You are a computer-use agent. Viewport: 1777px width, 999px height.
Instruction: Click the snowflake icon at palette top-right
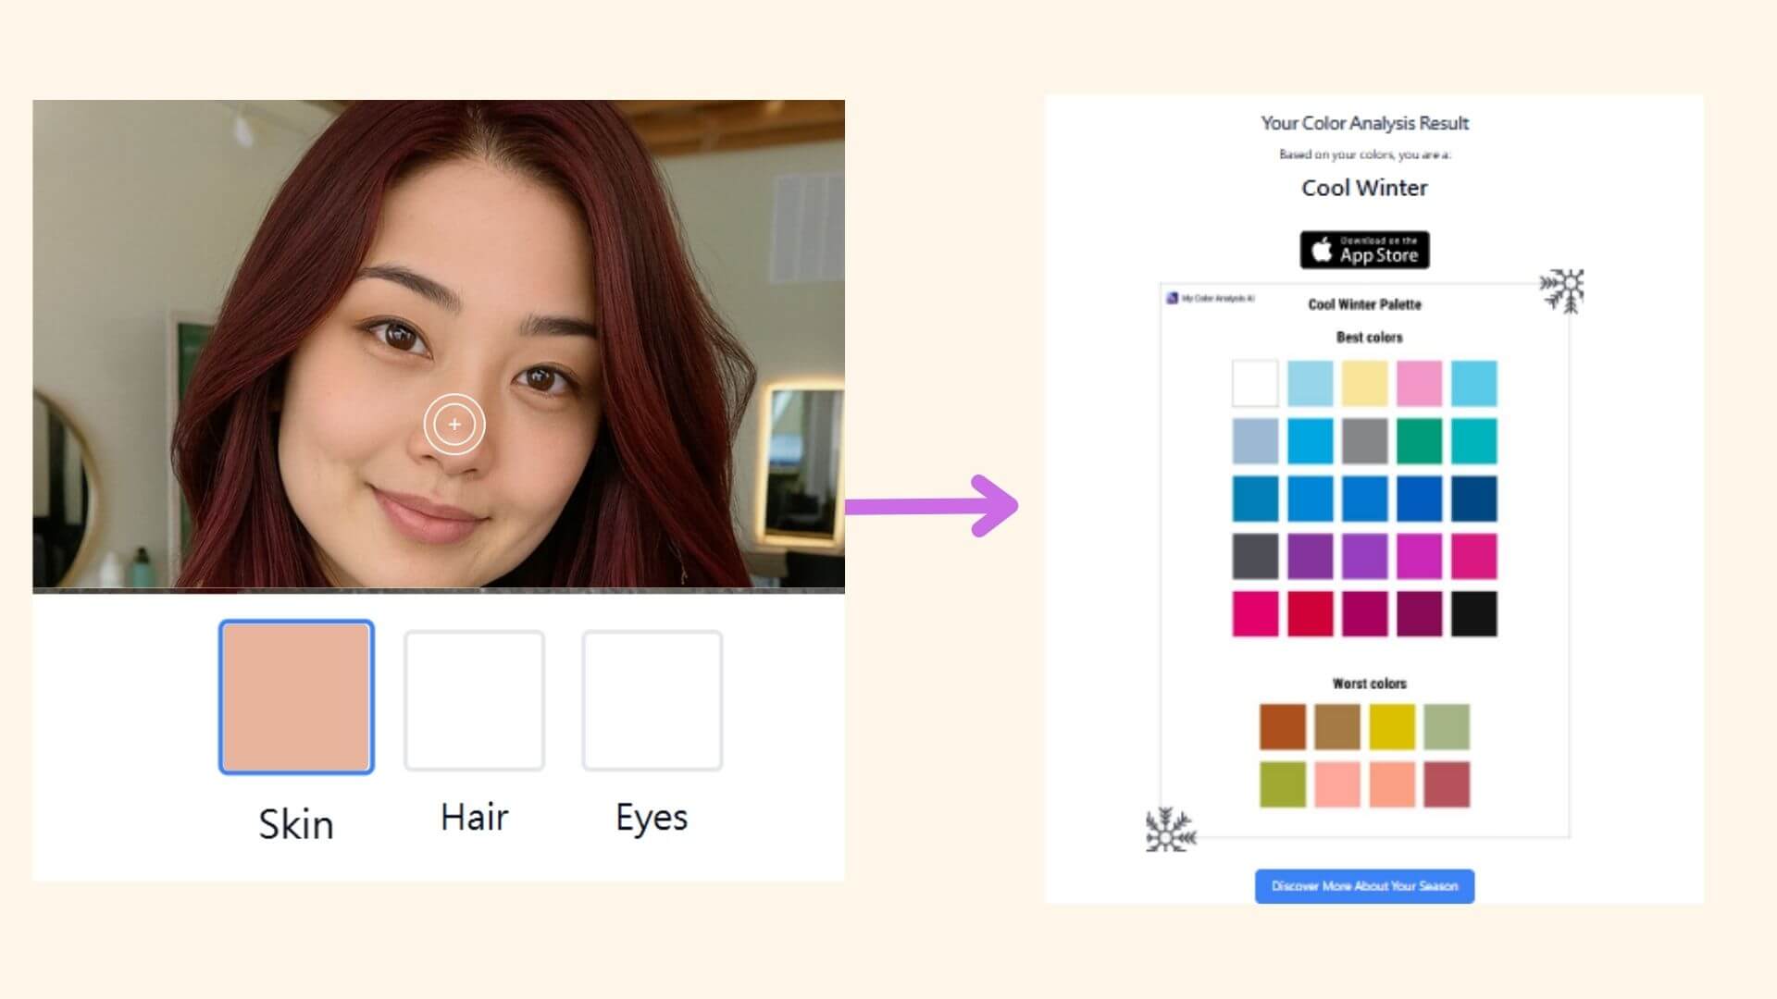tap(1562, 290)
